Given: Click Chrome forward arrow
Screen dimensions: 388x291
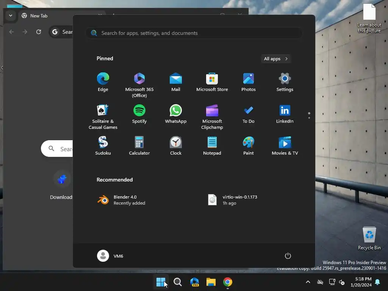Looking at the screenshot, I should coord(25,32).
